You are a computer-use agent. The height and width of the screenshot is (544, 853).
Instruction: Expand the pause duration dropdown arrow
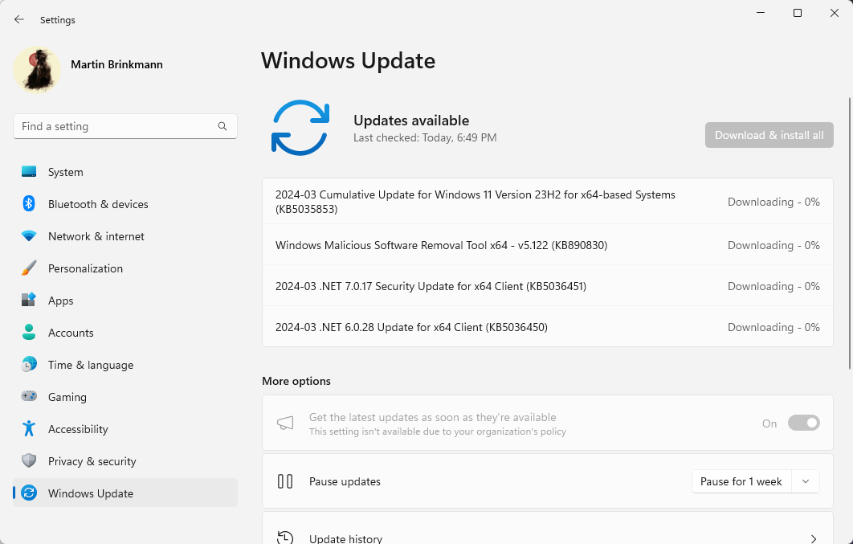[x=806, y=481]
